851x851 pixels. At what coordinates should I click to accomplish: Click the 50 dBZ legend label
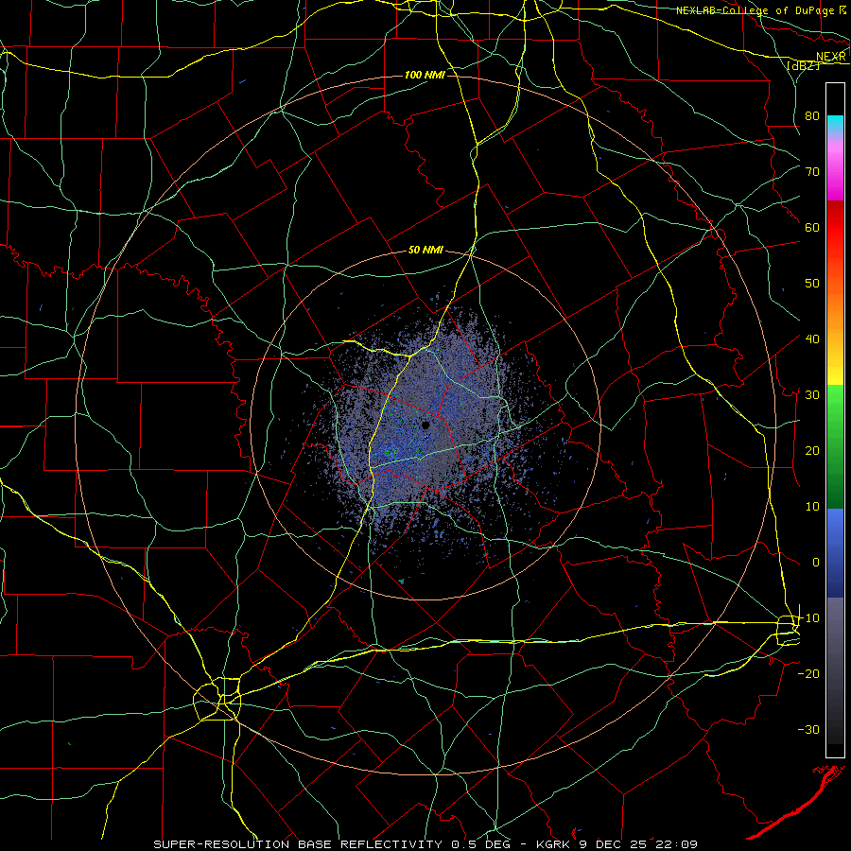(812, 284)
